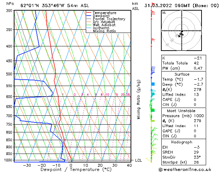Click the pink mixing ratio value "25"
This screenshot has width=222, height=172.
tap(128, 94)
